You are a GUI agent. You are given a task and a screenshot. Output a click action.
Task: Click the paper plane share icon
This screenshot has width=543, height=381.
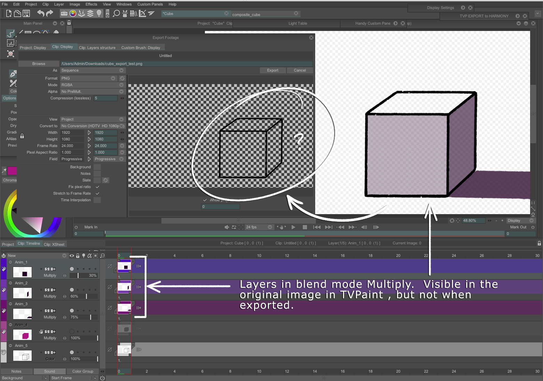(151, 14)
